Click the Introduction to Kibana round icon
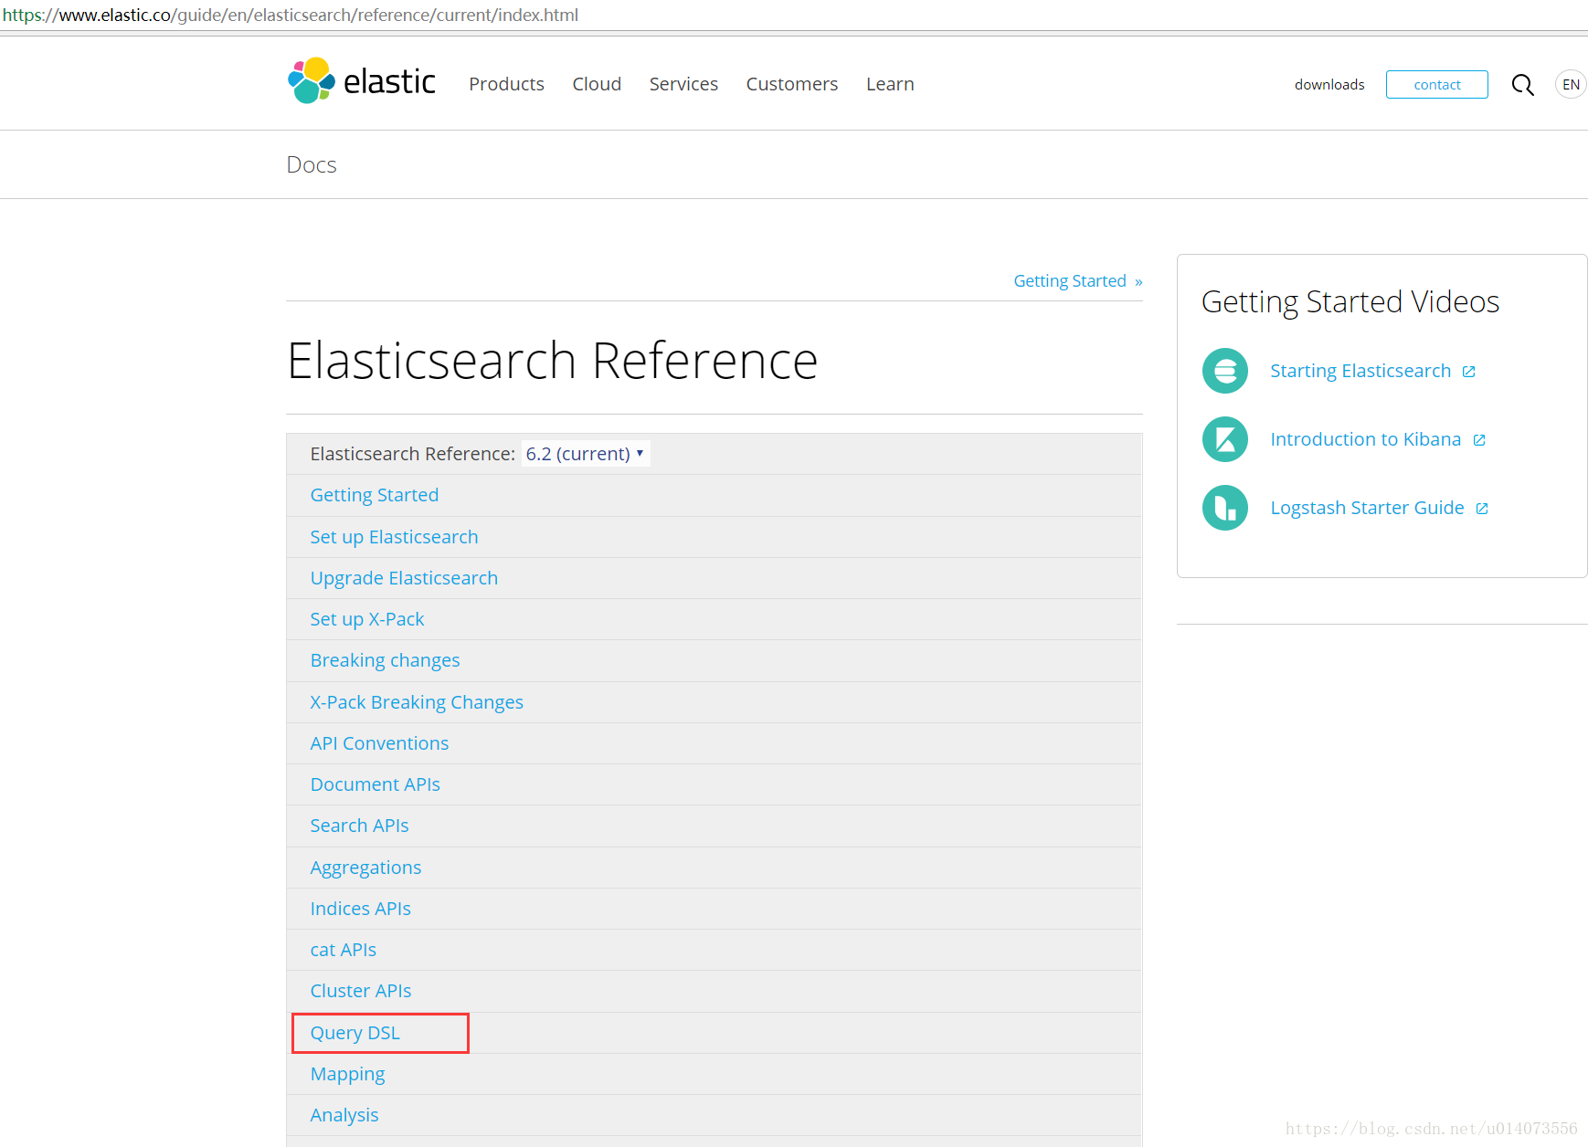The width and height of the screenshot is (1588, 1147). 1225,439
